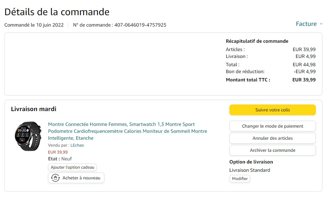
Task: Click the Récapitulatif de commande heading
Action: click(x=257, y=41)
